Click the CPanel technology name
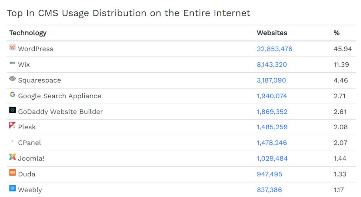The image size is (361, 197). pos(29,143)
